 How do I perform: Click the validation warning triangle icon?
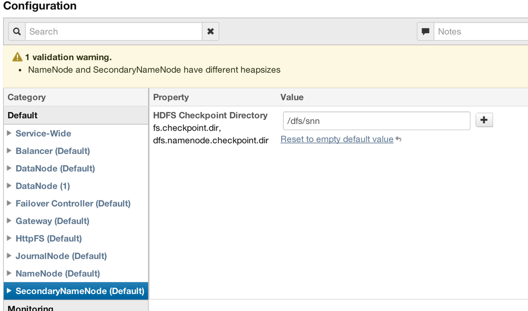coord(17,57)
